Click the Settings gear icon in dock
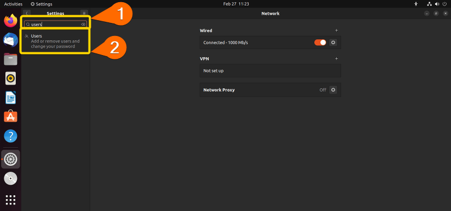 pyautogui.click(x=10, y=159)
